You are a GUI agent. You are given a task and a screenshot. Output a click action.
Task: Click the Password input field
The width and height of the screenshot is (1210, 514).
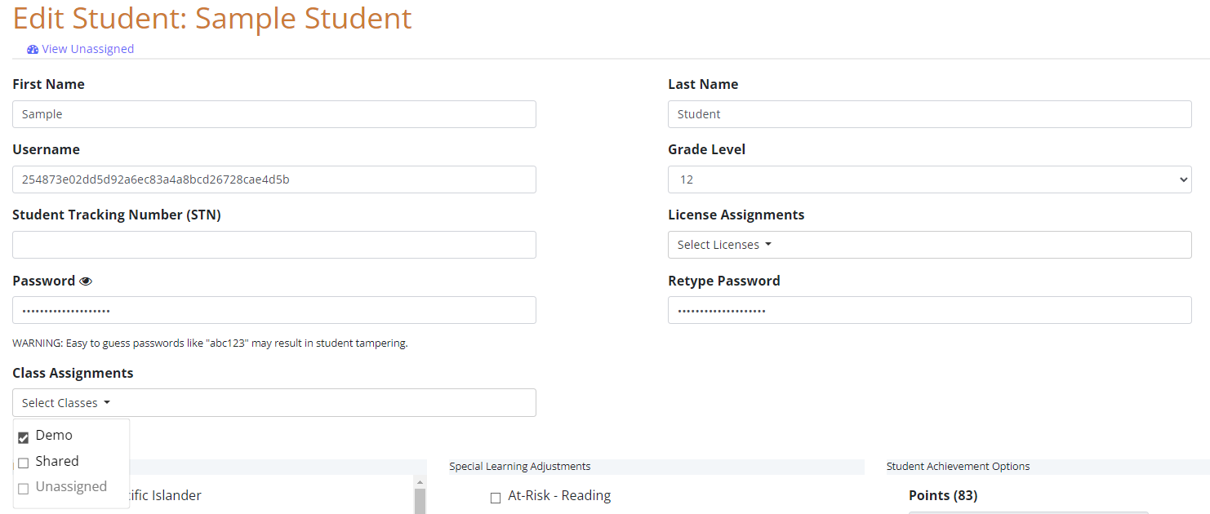point(274,310)
